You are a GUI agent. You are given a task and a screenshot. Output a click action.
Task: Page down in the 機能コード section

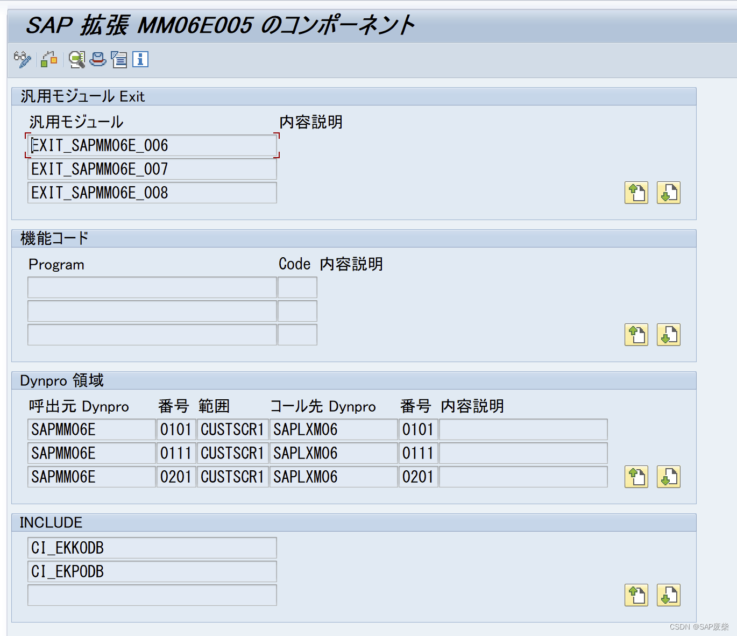click(669, 335)
